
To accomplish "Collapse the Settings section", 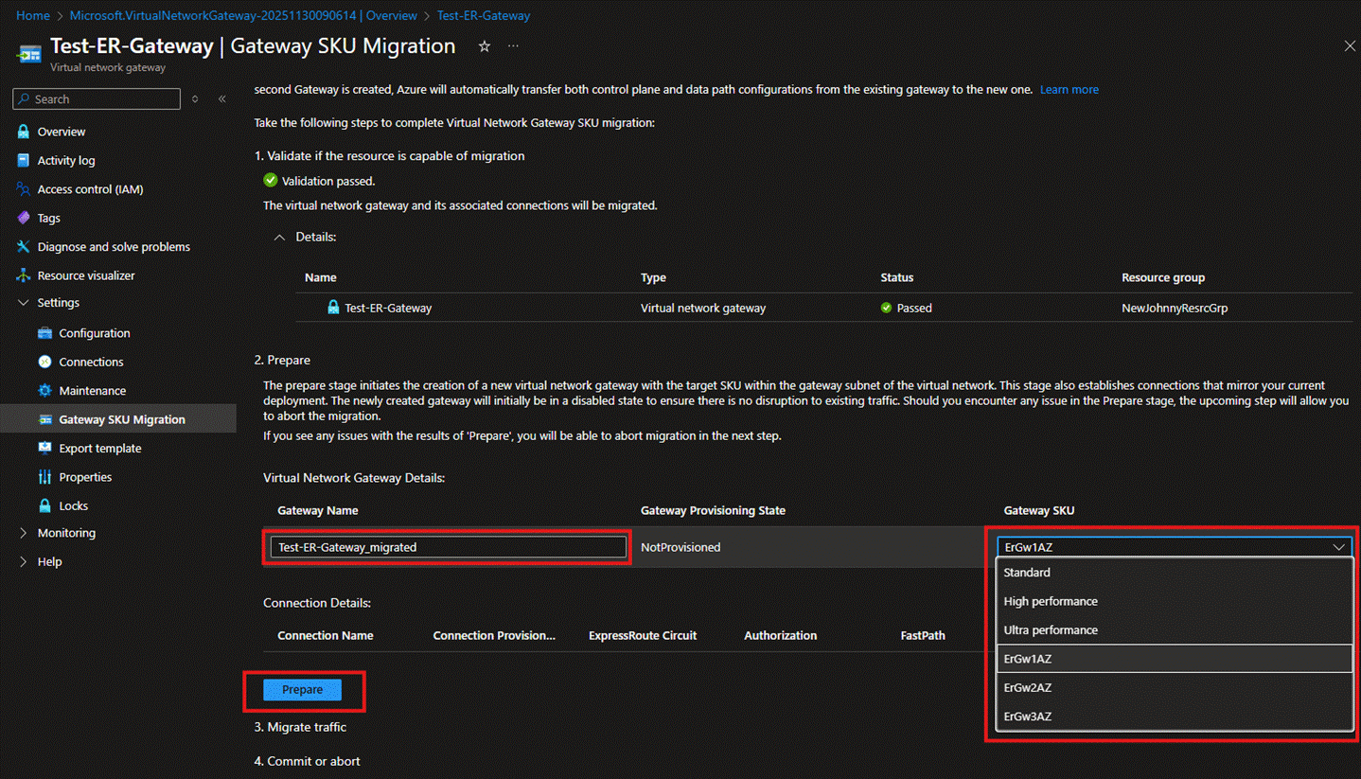I will [24, 303].
